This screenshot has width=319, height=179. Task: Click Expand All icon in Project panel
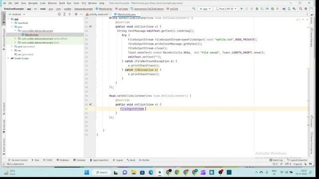(x=64, y=14)
